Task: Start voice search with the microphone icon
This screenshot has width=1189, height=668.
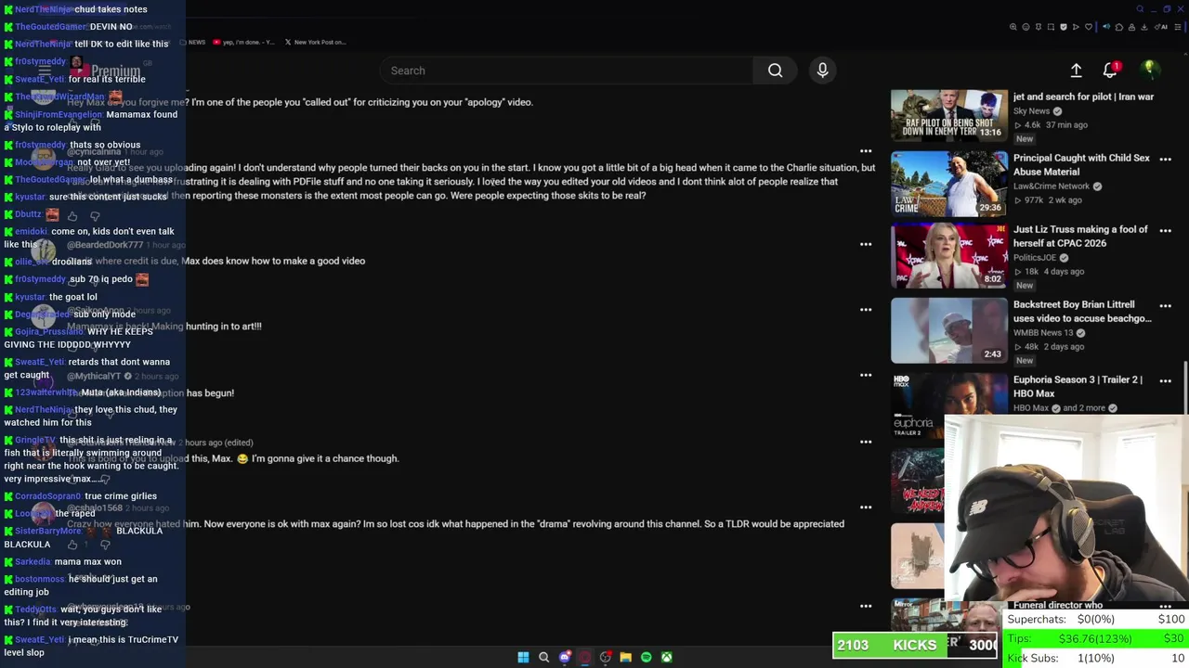Action: click(822, 71)
